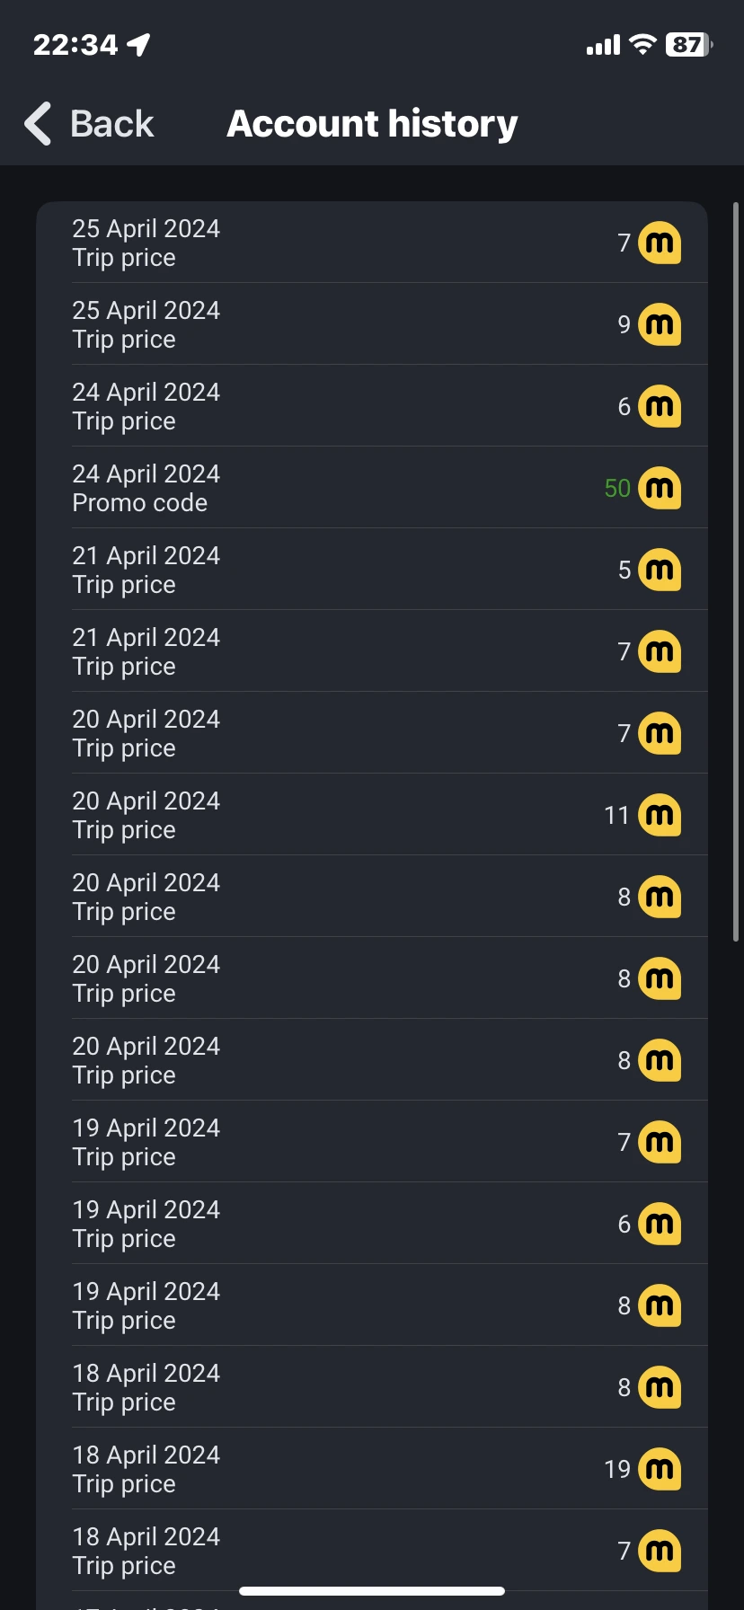Click the location arrow in status bar
This screenshot has width=744, height=1610.
point(138,44)
